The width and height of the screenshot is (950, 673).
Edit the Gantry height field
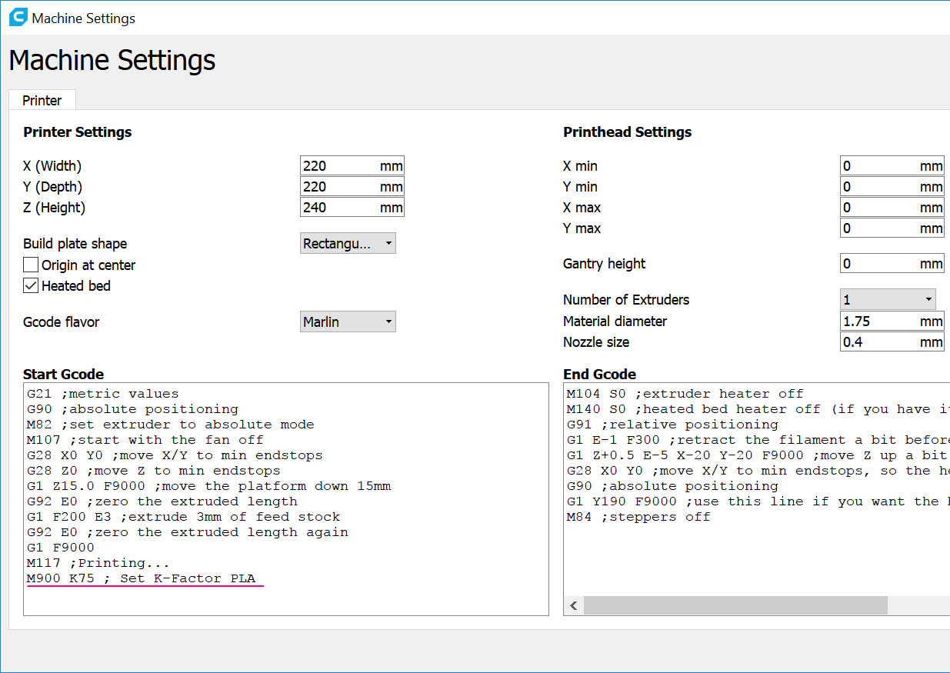point(878,264)
